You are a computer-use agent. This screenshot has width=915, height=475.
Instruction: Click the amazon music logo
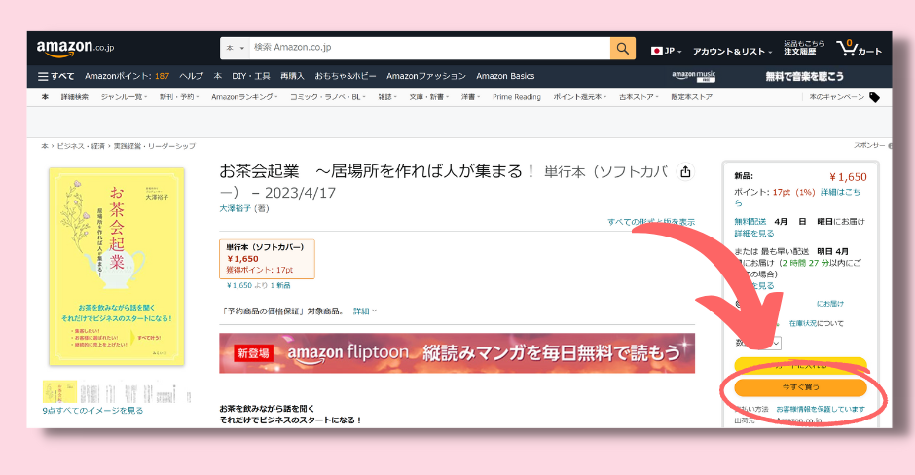click(x=693, y=76)
